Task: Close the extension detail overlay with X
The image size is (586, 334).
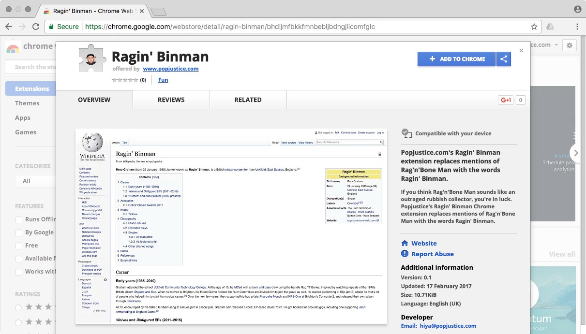Action: (521, 50)
